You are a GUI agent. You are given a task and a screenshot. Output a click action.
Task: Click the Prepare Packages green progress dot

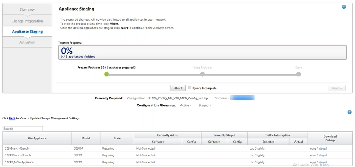point(106,74)
